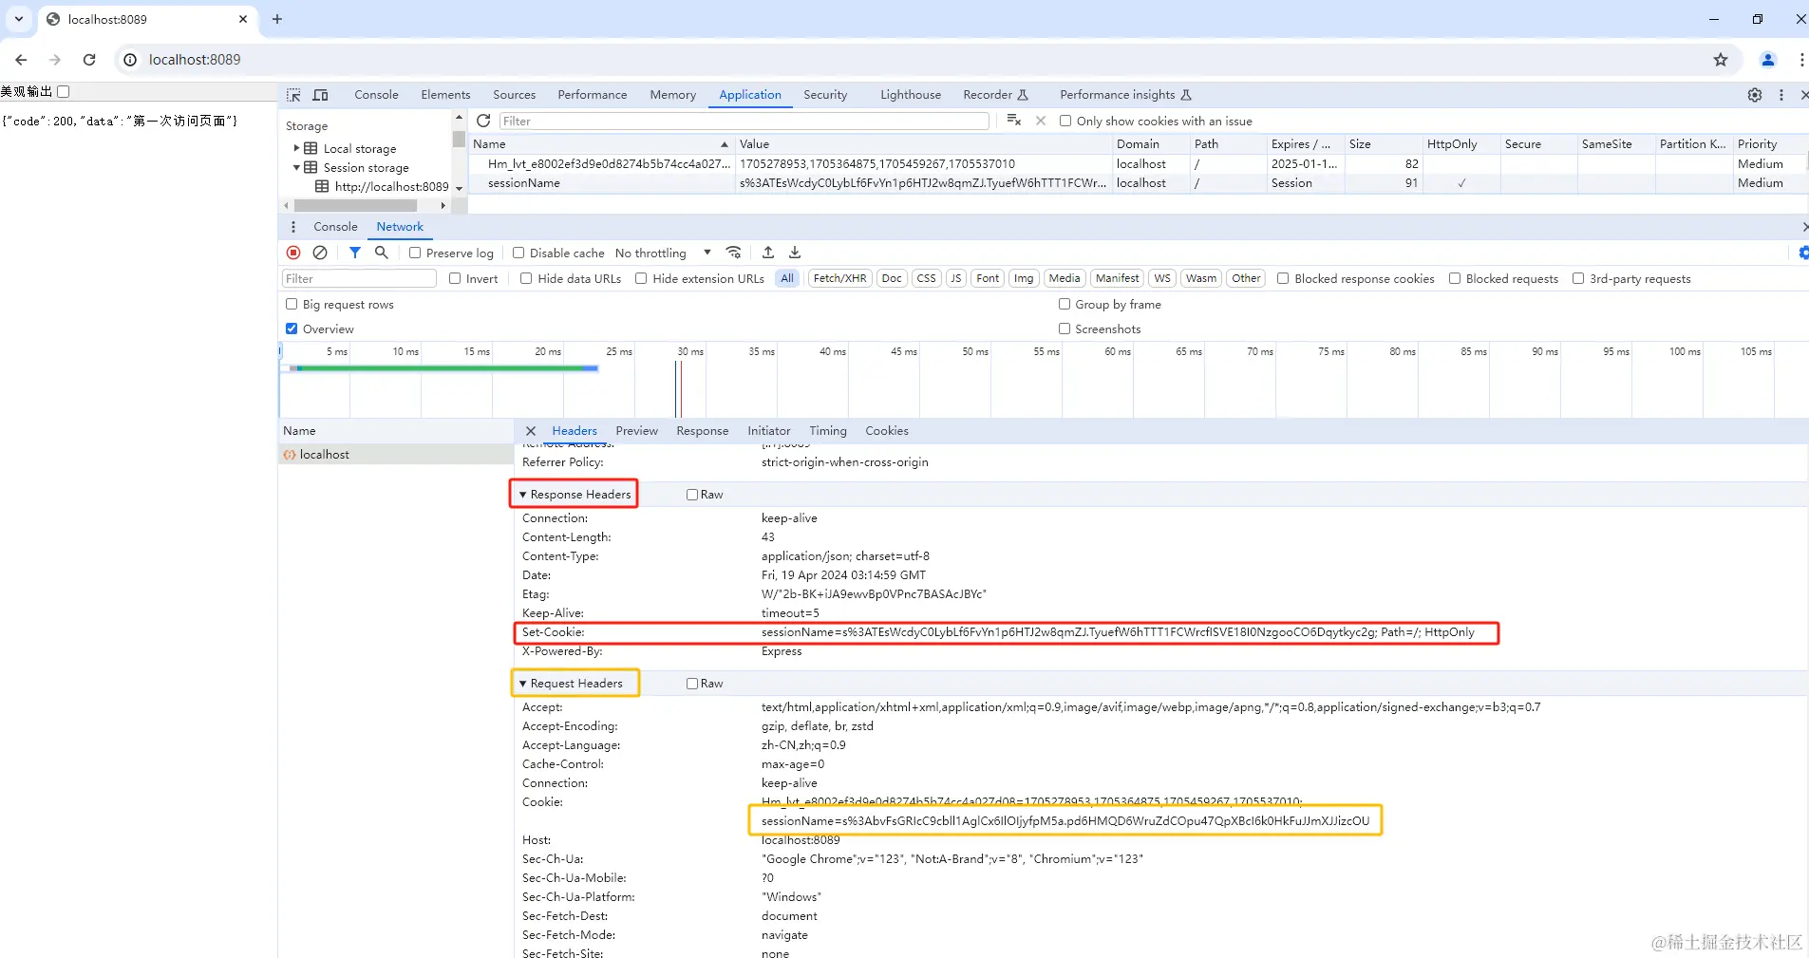Activate the inspect element picker icon
This screenshot has height=958, width=1809.
point(293,95)
